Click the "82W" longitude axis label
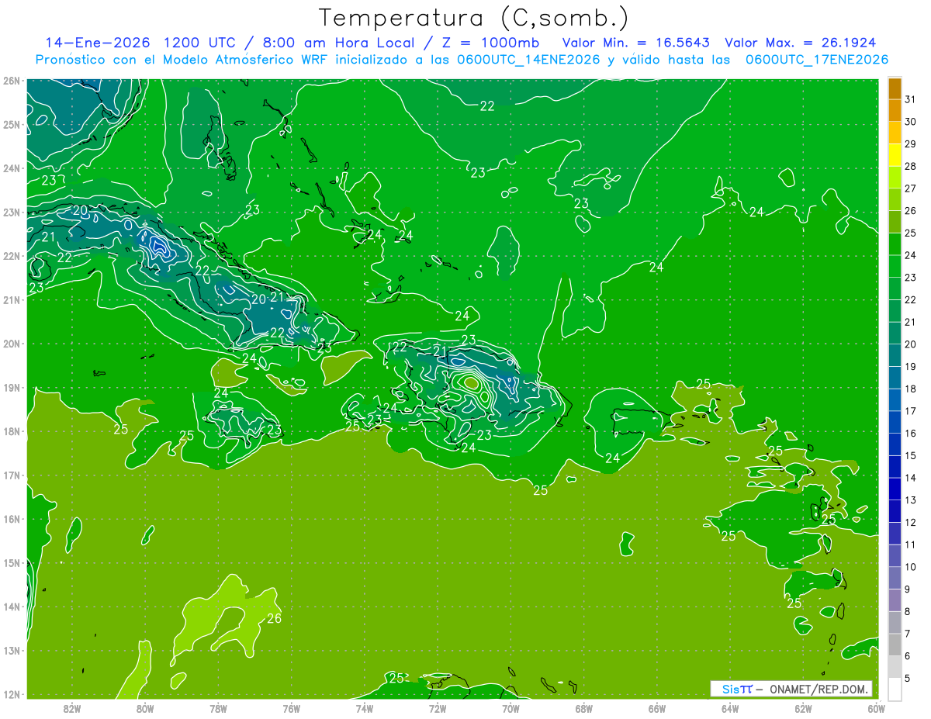 pos(72,709)
